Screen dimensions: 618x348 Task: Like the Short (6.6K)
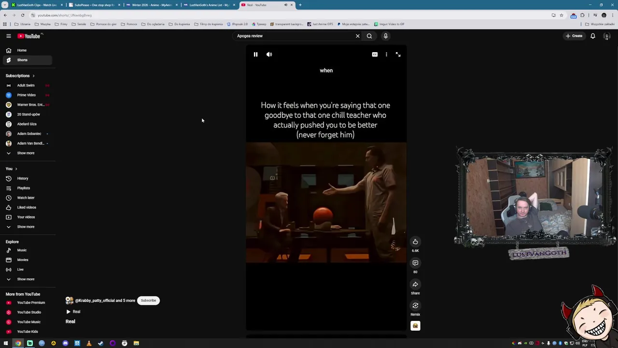pos(415,242)
